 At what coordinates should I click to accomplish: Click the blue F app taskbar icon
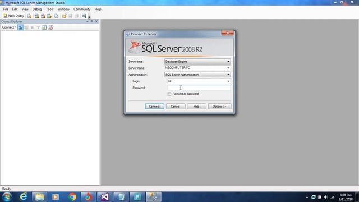pyautogui.click(x=137, y=197)
